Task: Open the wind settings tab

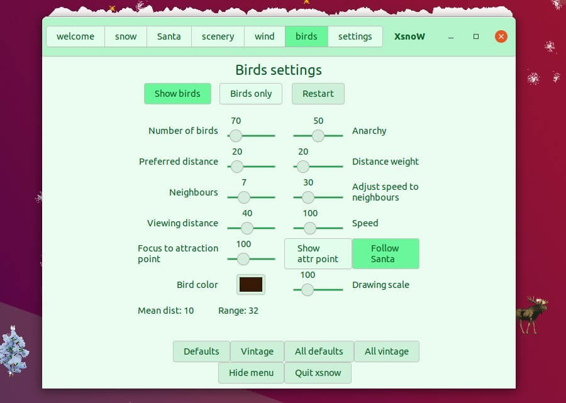Action: (x=264, y=36)
